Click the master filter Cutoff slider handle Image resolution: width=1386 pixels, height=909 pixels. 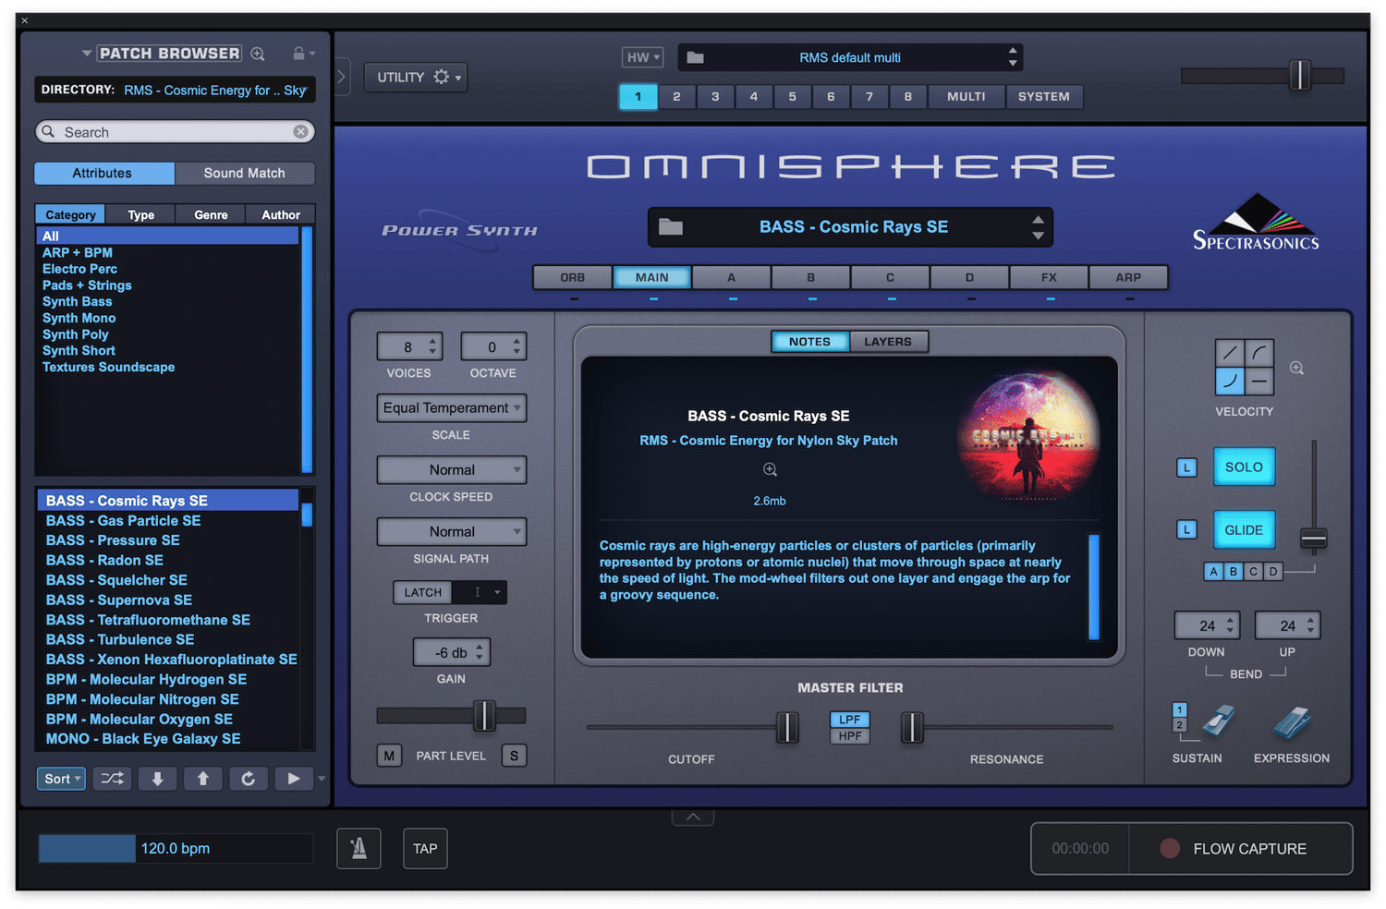[787, 727]
